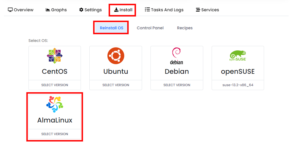Image resolution: width=290 pixels, height=145 pixels.
Task: Switch to the Control Panel tab
Action: point(150,28)
